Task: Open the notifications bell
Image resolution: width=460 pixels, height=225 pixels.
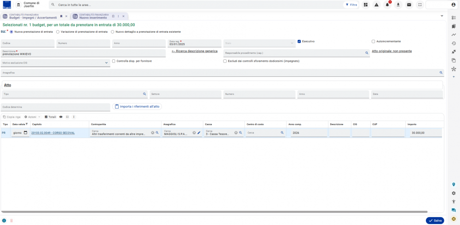Action: click(387, 5)
